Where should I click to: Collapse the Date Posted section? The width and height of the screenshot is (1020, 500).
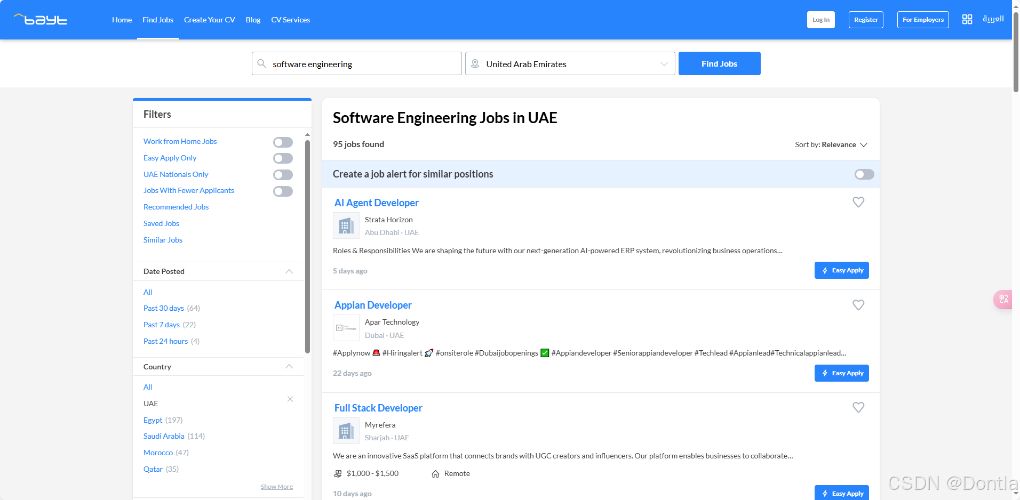(289, 271)
